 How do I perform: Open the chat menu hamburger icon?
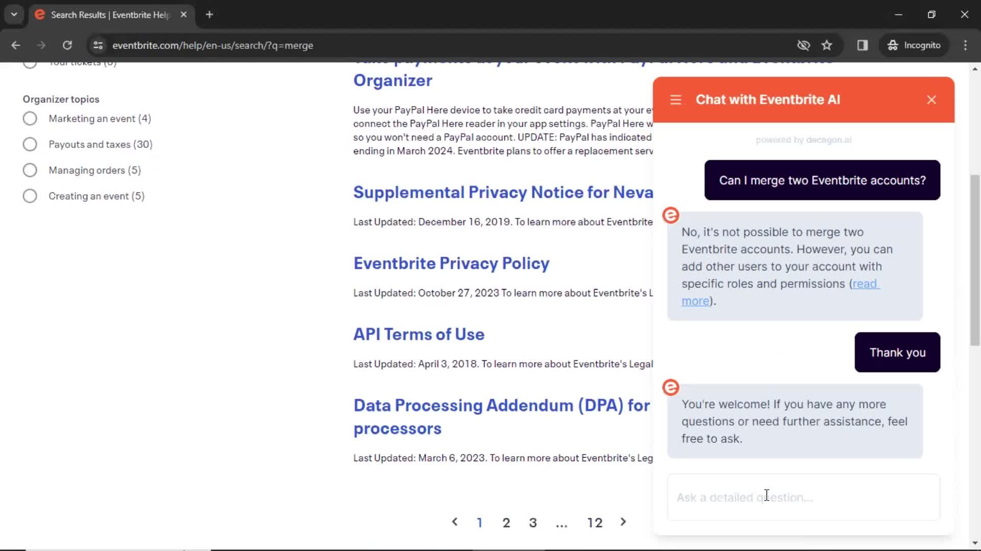(675, 100)
